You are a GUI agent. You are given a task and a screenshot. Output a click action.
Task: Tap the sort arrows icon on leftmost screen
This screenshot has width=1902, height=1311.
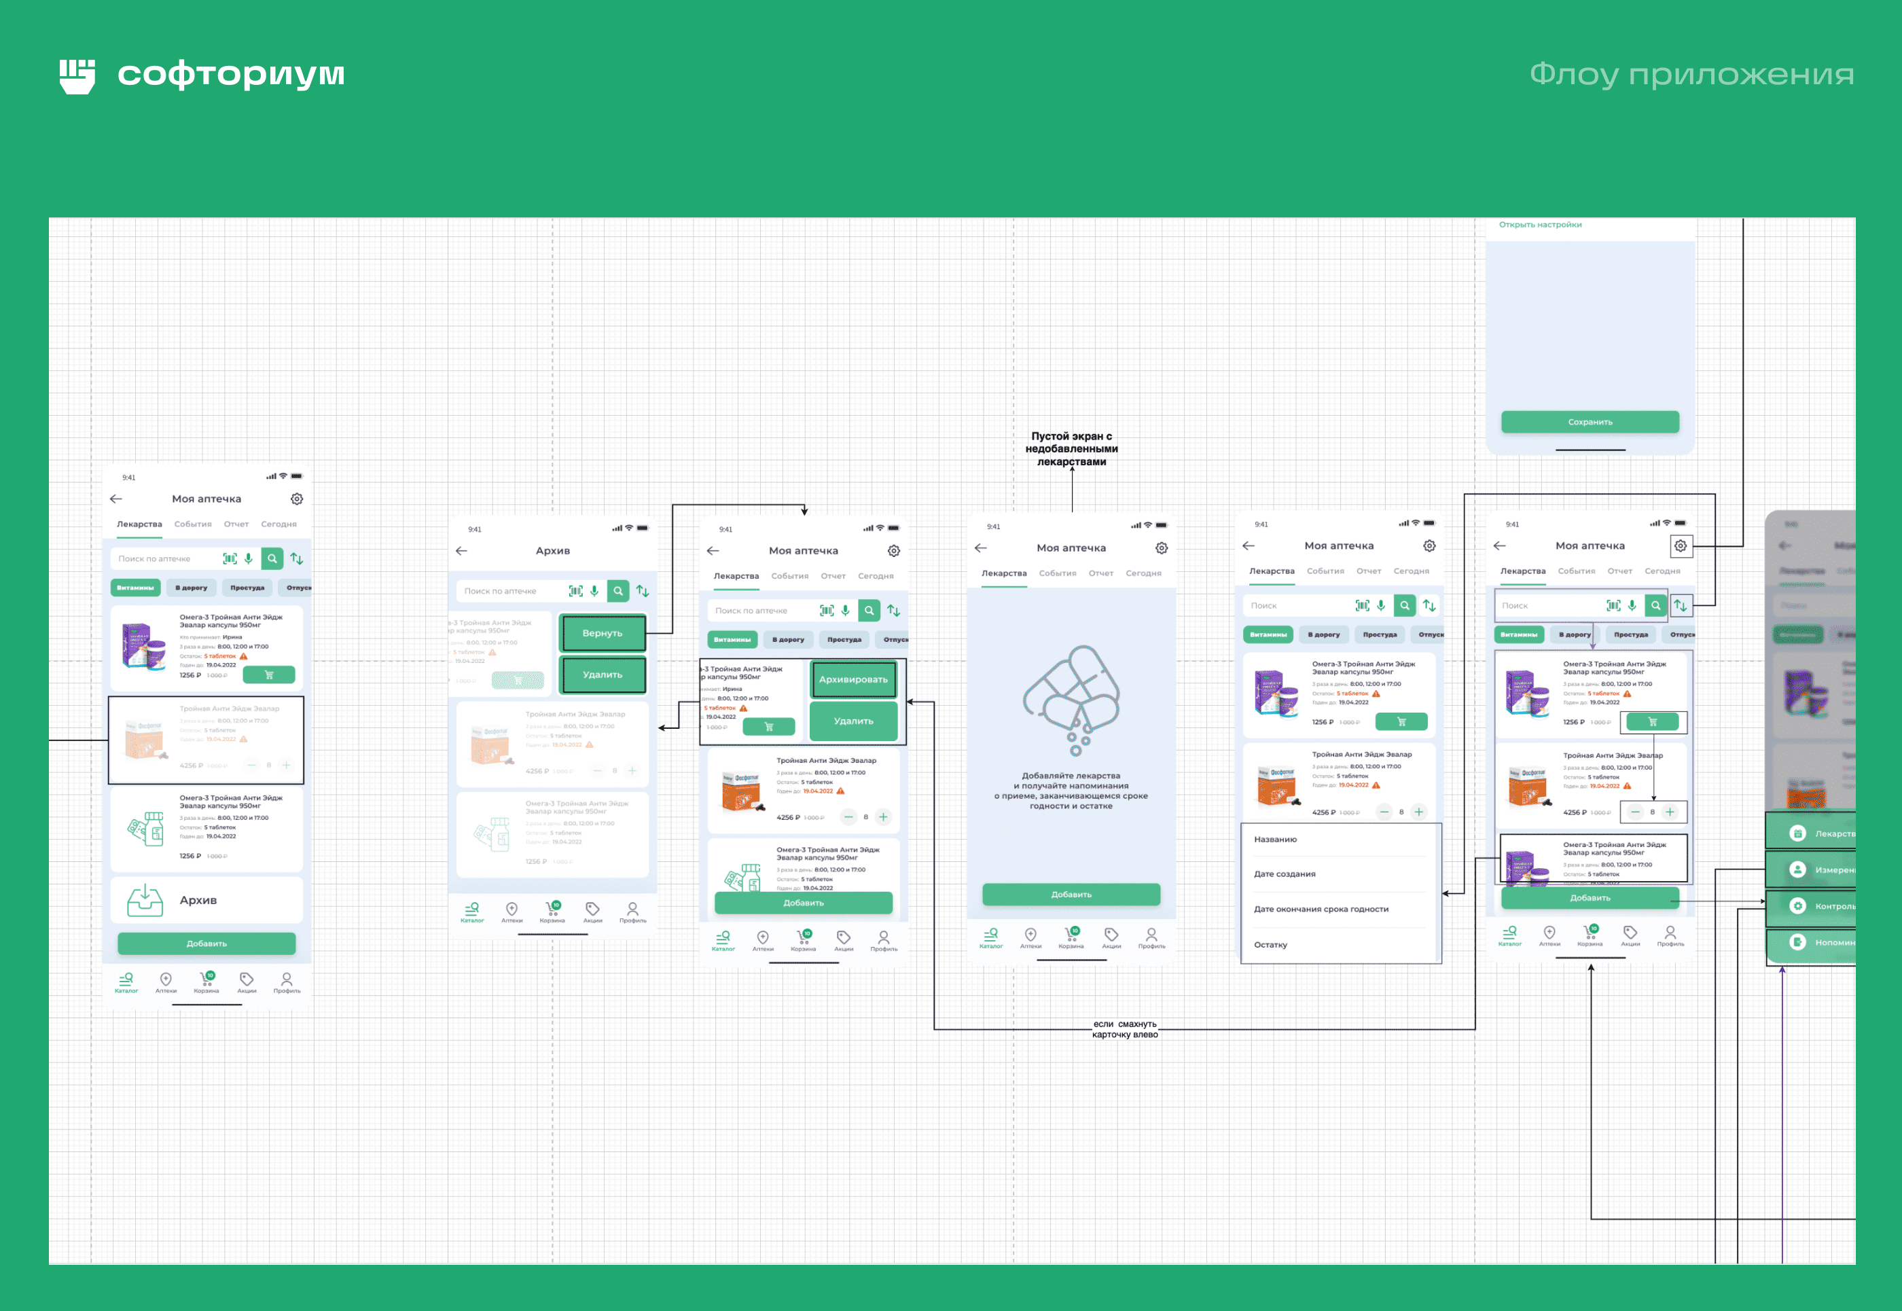(296, 558)
